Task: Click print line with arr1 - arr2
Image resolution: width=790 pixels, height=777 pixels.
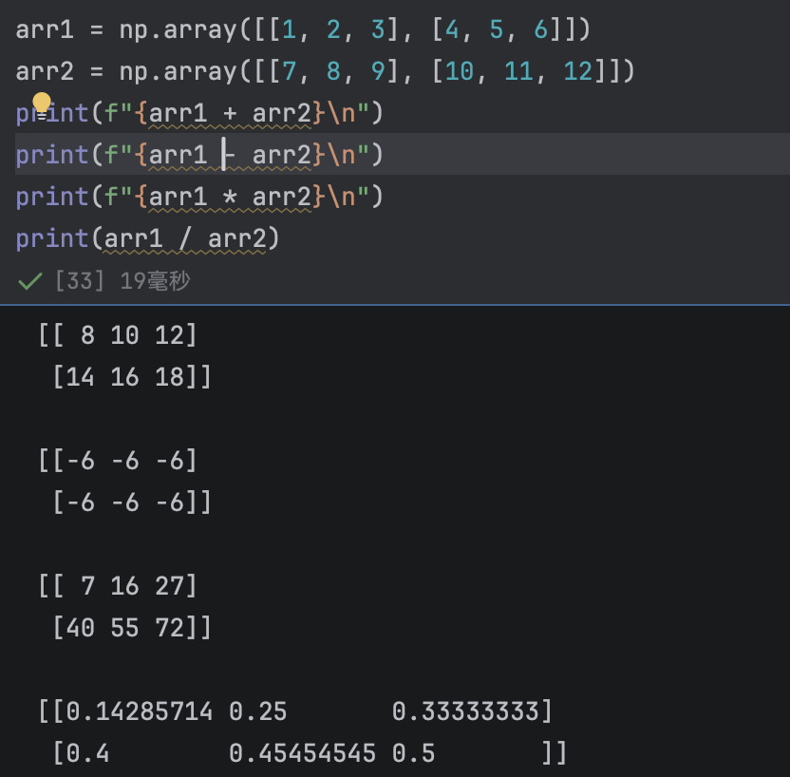Action: click(x=199, y=155)
